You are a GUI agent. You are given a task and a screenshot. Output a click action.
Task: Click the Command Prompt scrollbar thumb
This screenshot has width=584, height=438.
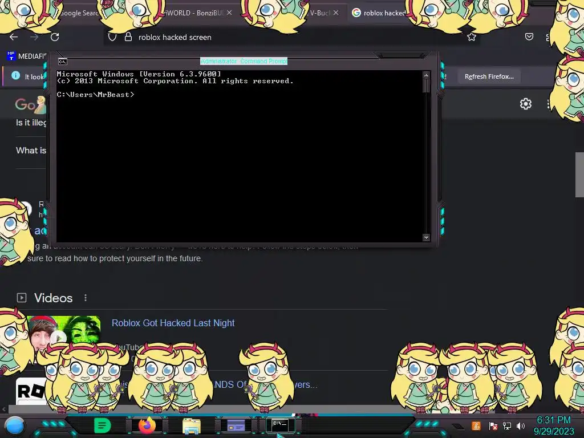click(x=426, y=86)
